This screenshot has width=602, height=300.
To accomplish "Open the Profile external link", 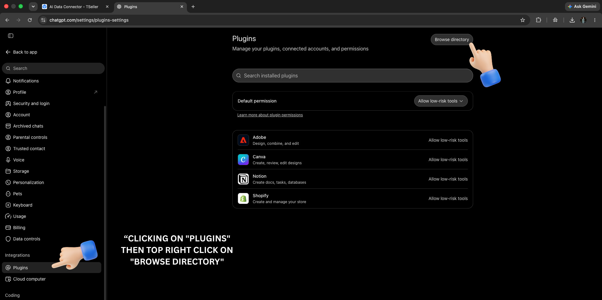I will click(96, 92).
